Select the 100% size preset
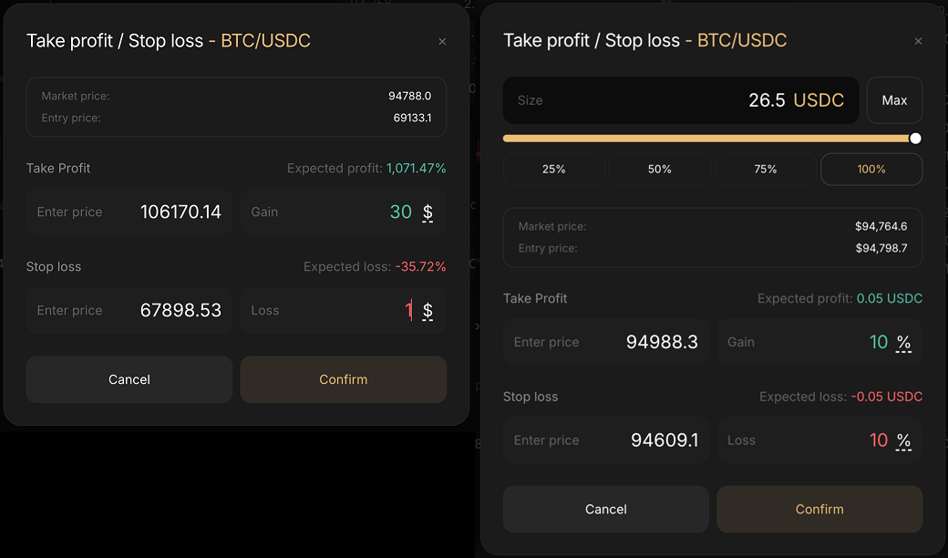The height and width of the screenshot is (558, 948). (x=871, y=169)
